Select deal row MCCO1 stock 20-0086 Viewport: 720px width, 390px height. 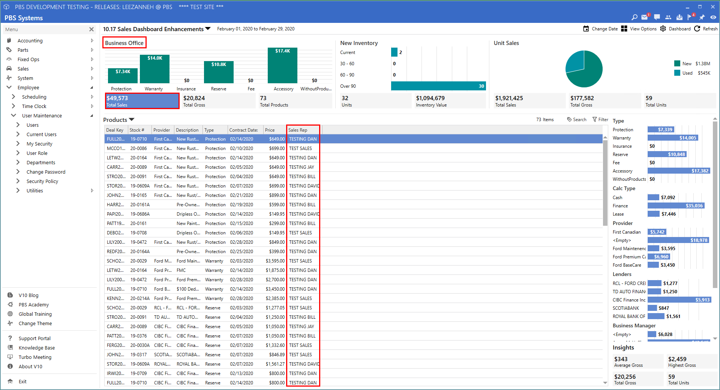click(x=353, y=148)
